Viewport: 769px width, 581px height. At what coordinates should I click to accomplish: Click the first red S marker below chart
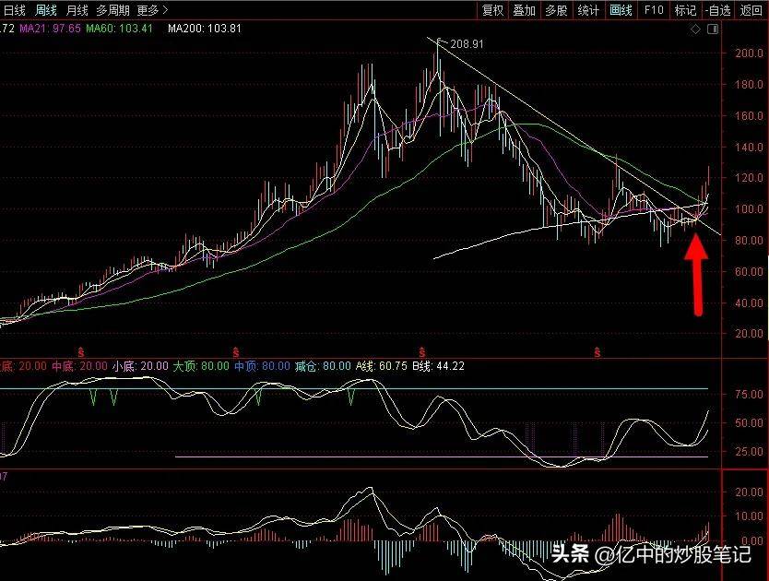81,352
